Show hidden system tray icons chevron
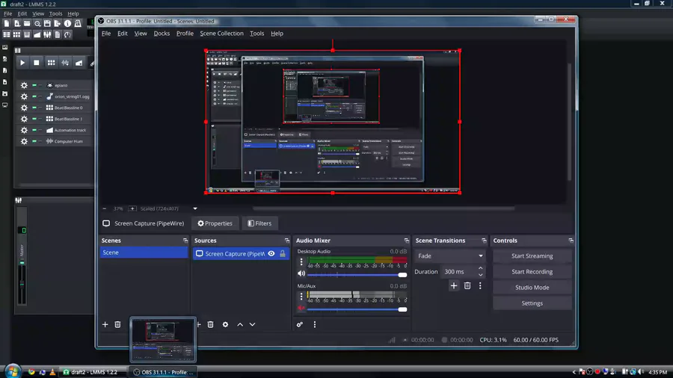673x378 pixels. (574, 372)
